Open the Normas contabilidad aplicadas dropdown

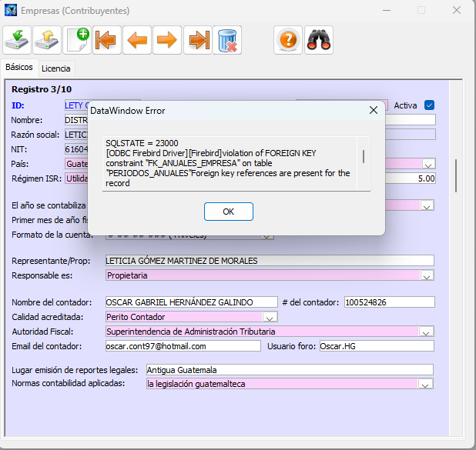point(427,385)
